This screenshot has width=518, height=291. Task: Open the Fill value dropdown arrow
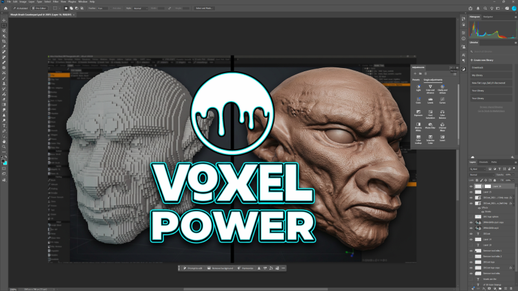[513, 180]
